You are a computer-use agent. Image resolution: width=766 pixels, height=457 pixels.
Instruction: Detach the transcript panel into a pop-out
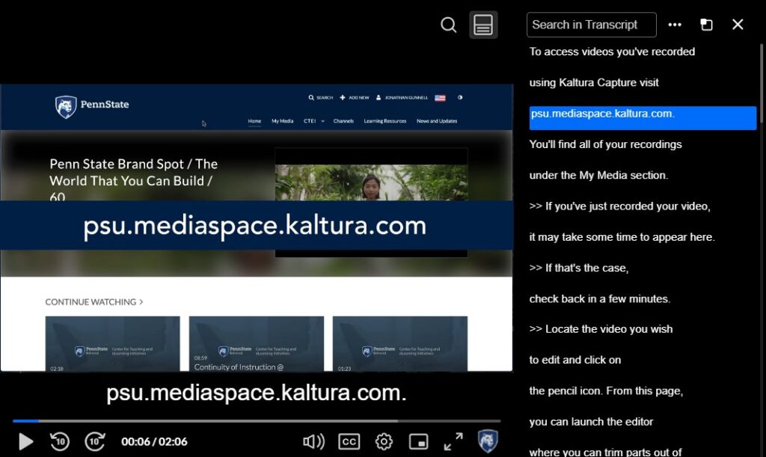point(706,25)
